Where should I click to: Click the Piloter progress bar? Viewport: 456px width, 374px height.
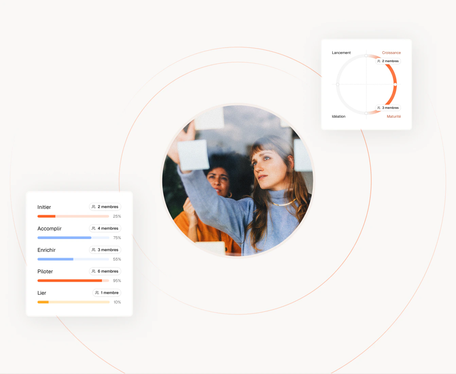pyautogui.click(x=73, y=280)
